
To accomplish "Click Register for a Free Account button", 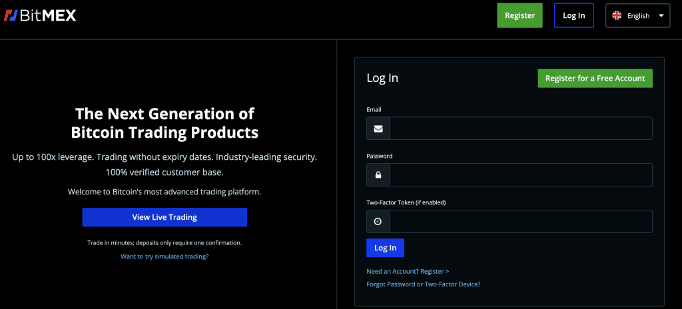I will pyautogui.click(x=595, y=79).
